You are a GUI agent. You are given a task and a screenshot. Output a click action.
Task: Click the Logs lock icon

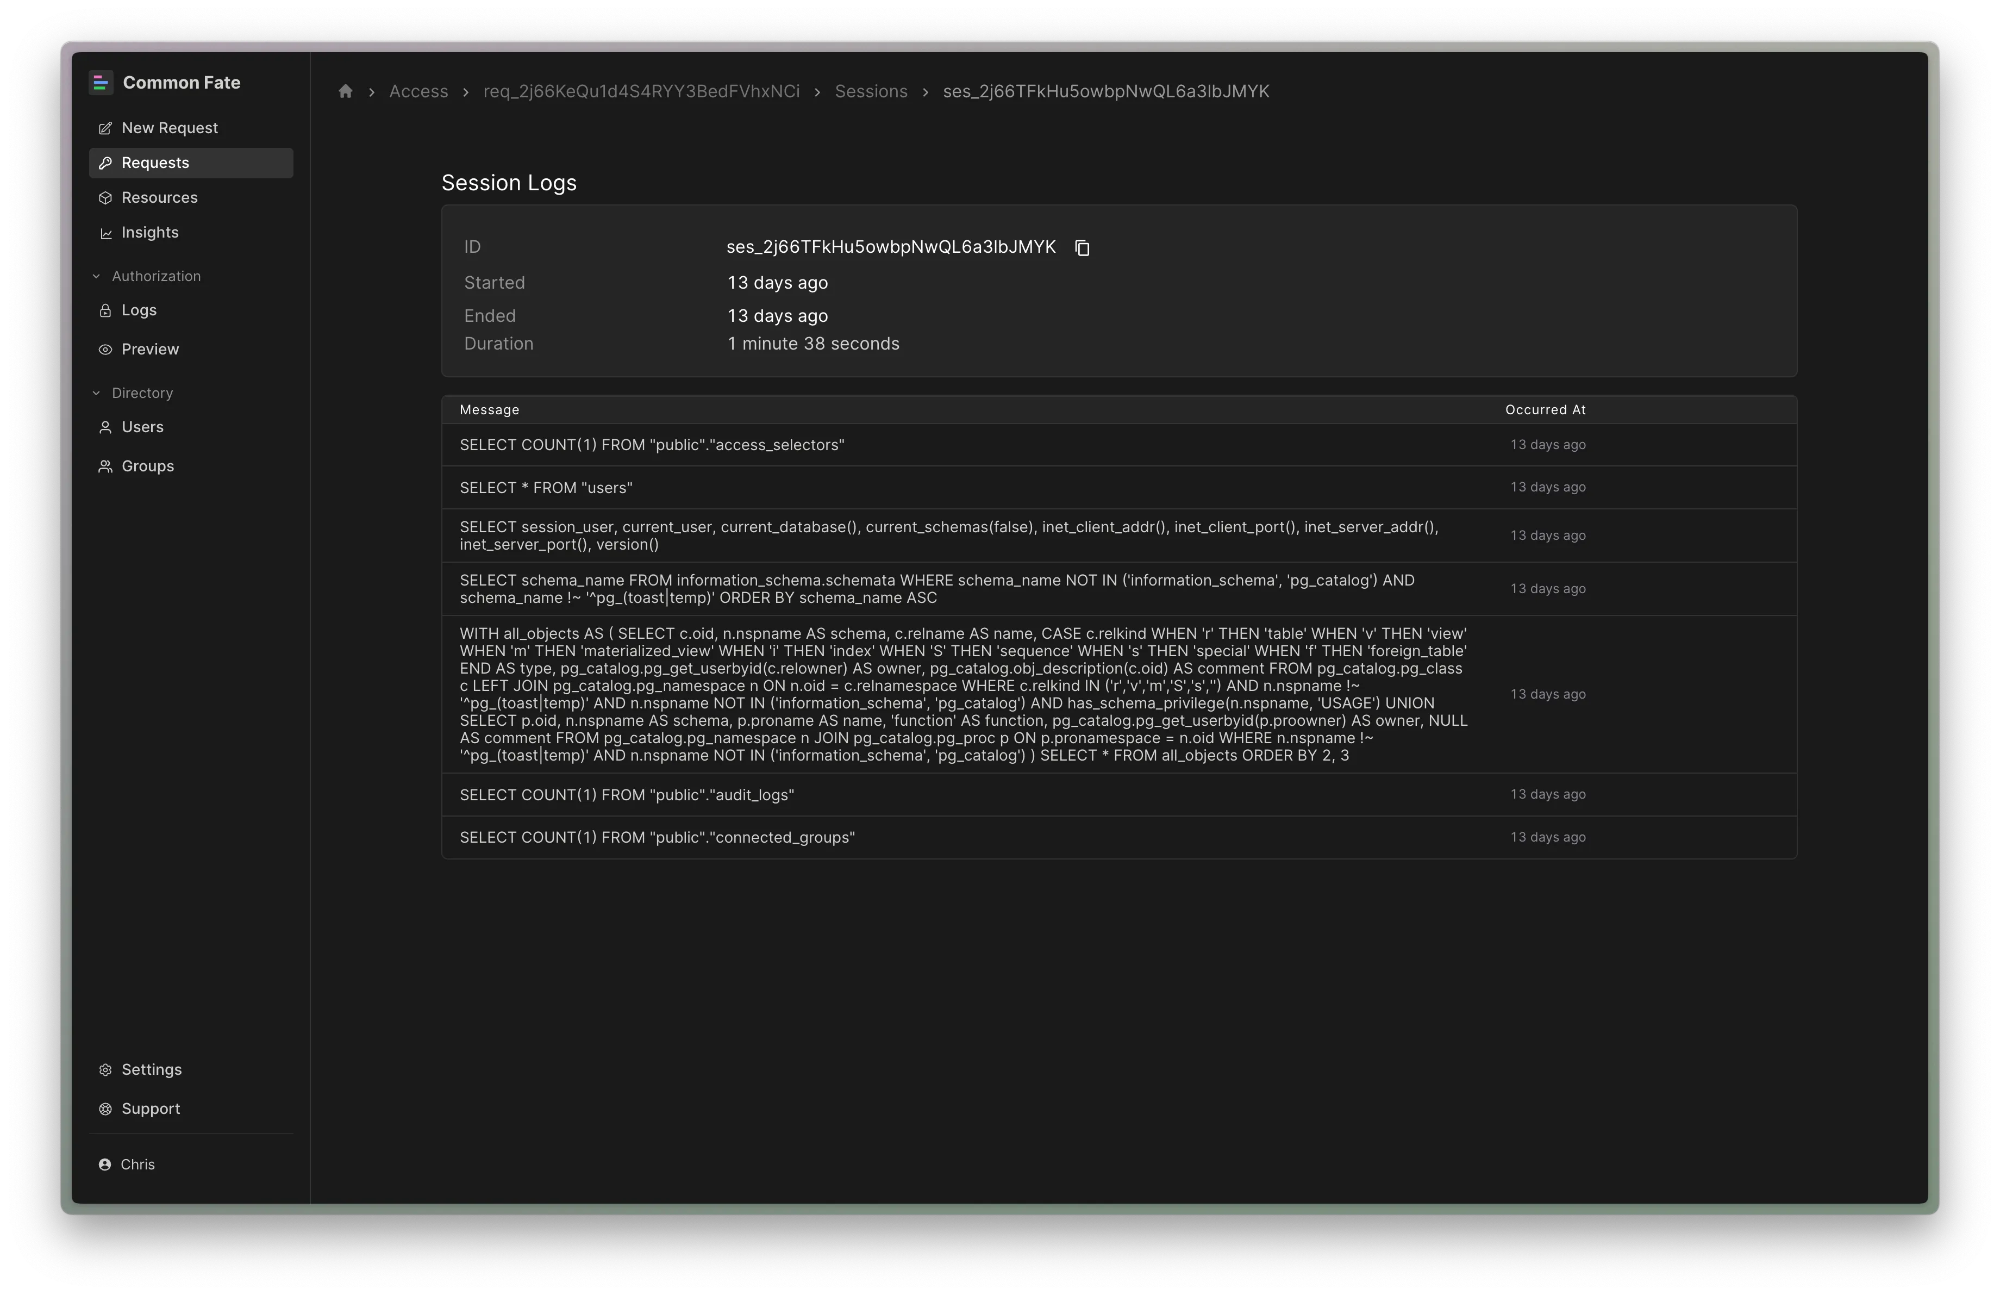pos(105,311)
